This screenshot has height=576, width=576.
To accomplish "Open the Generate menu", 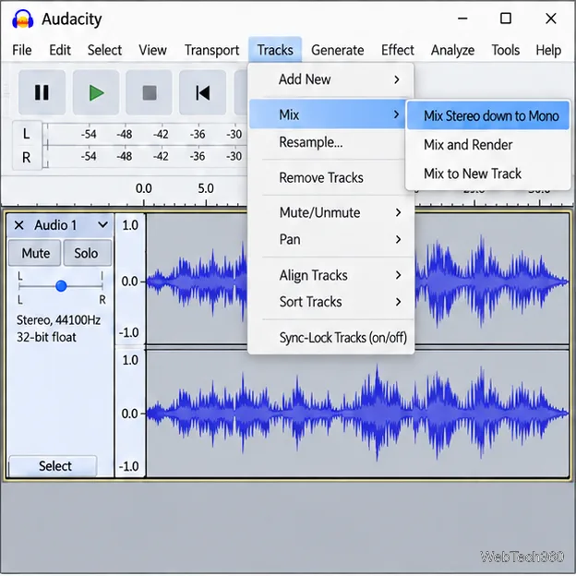I will [337, 50].
